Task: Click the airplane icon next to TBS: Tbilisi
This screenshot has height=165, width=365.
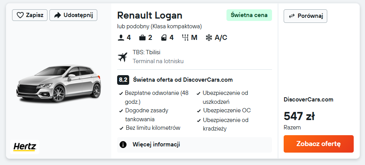Action: [x=123, y=57]
